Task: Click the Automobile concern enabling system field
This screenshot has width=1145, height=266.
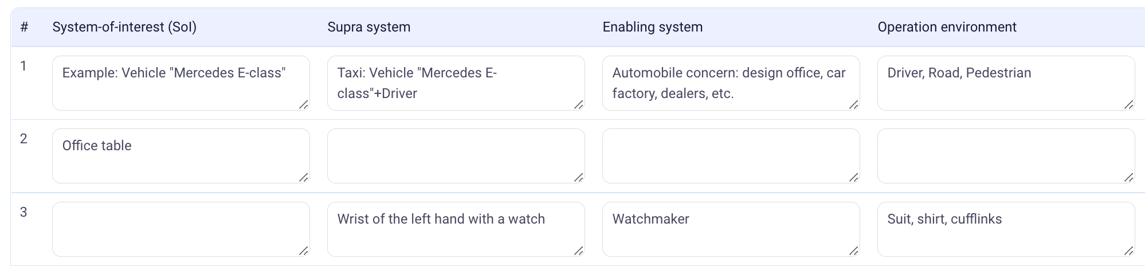Action: [x=731, y=83]
